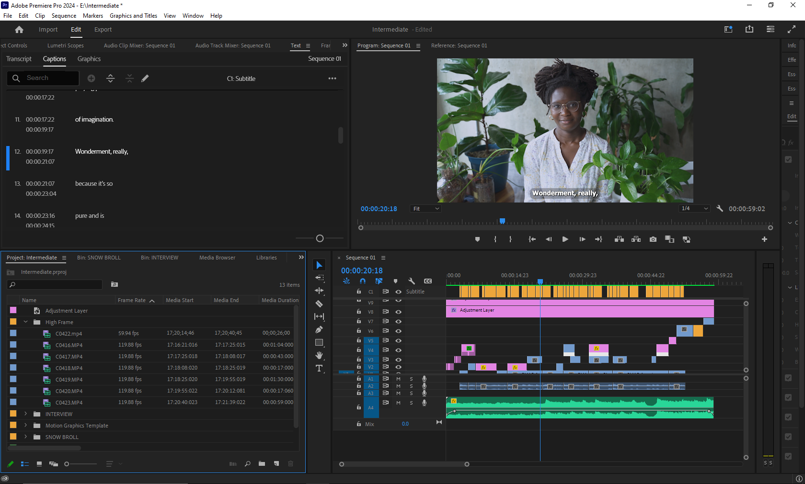Click the add new caption segment icon
The width and height of the screenshot is (805, 484).
(x=91, y=79)
